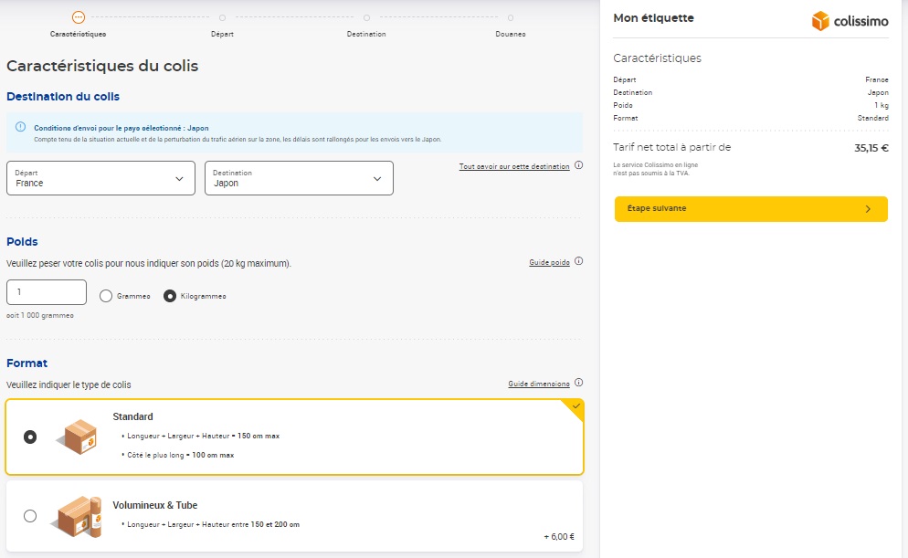
Task: Click the 'Destination du colis' section heading
Action: point(63,97)
